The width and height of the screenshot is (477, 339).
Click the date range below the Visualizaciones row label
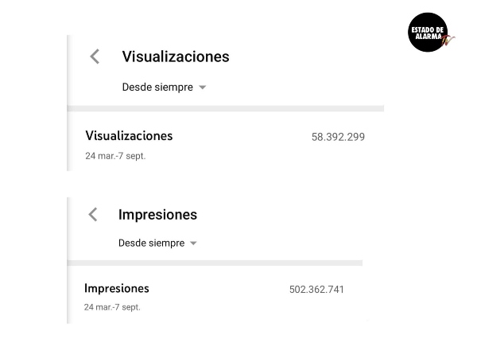[115, 156]
